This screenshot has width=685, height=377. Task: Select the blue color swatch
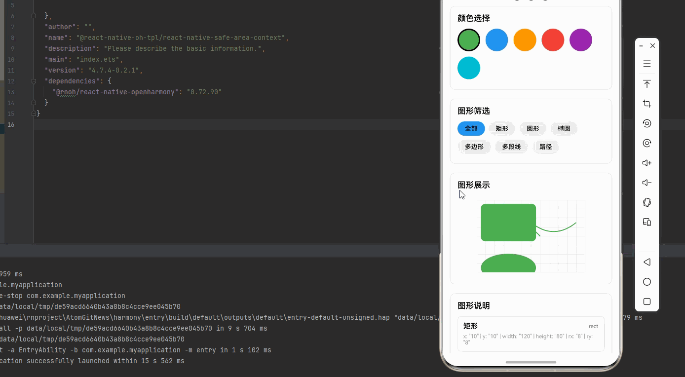[497, 40]
